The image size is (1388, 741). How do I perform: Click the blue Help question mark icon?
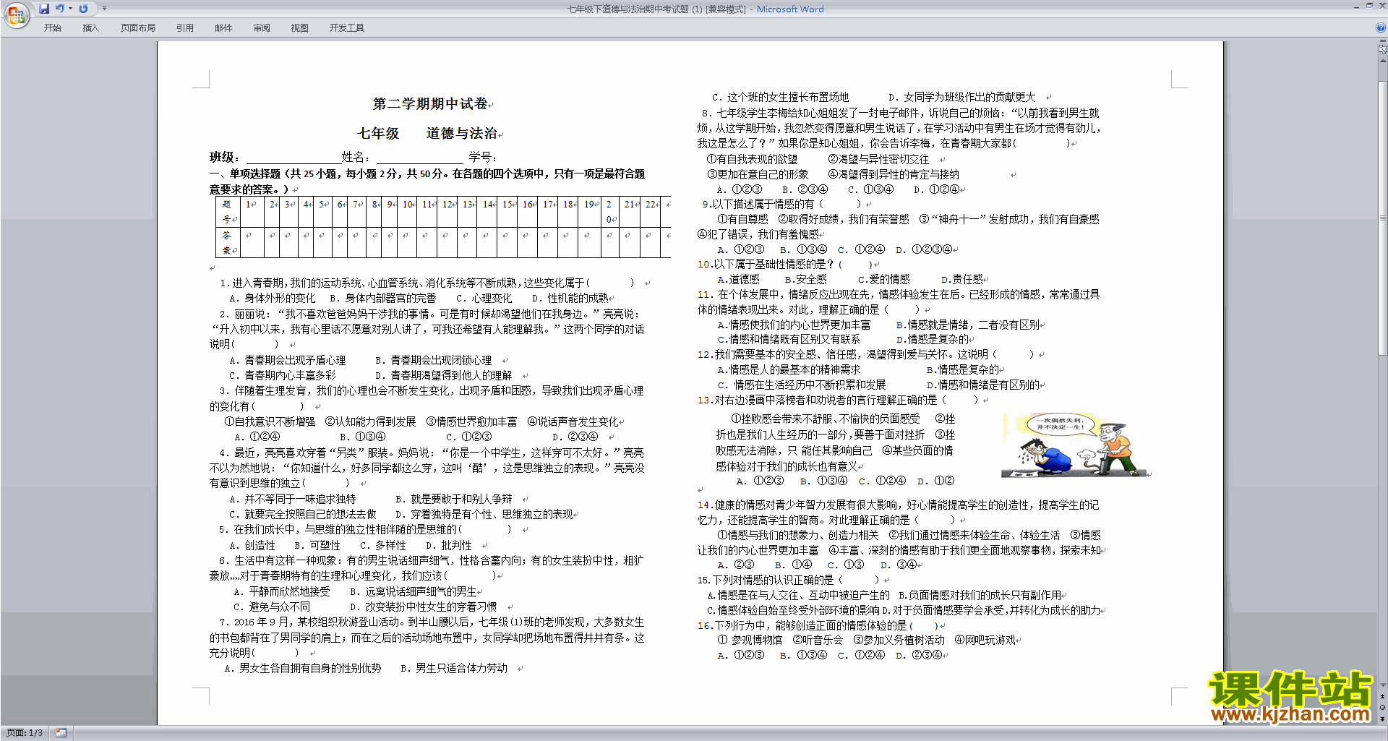click(1381, 28)
